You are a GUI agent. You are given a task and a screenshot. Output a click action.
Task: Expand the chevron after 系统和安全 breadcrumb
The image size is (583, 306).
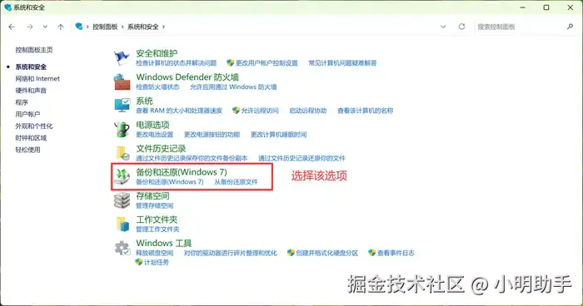[x=163, y=27]
